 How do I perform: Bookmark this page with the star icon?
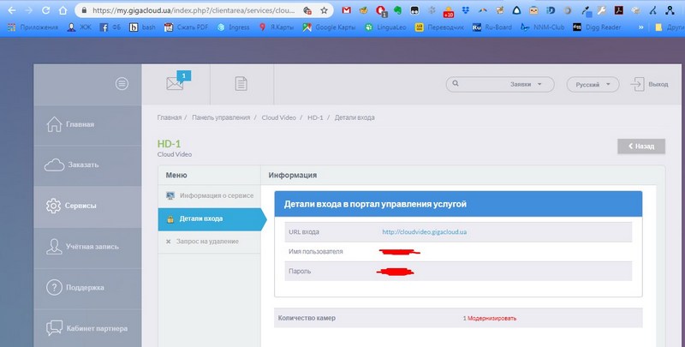tap(324, 10)
